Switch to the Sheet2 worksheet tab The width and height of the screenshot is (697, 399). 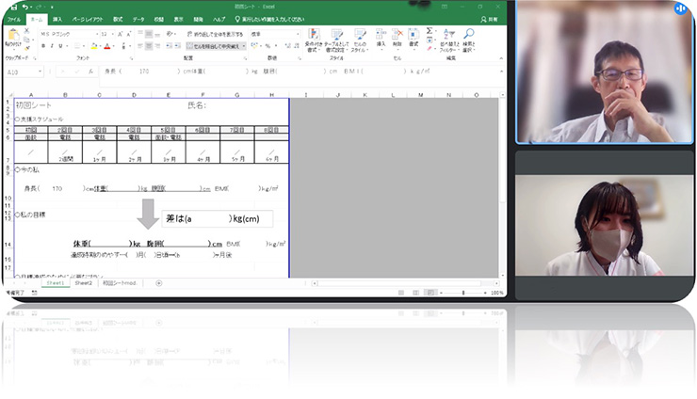[85, 282]
